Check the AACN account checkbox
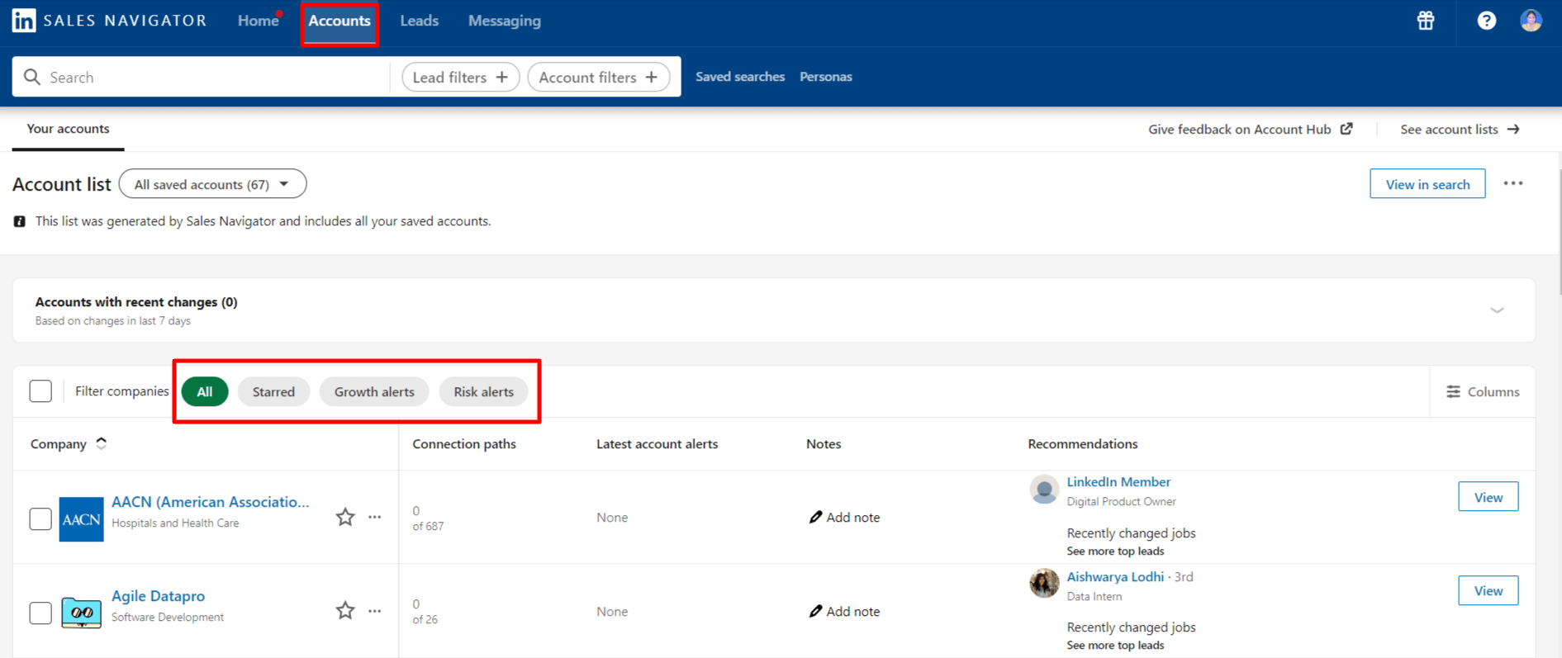Image resolution: width=1562 pixels, height=658 pixels. coord(40,519)
